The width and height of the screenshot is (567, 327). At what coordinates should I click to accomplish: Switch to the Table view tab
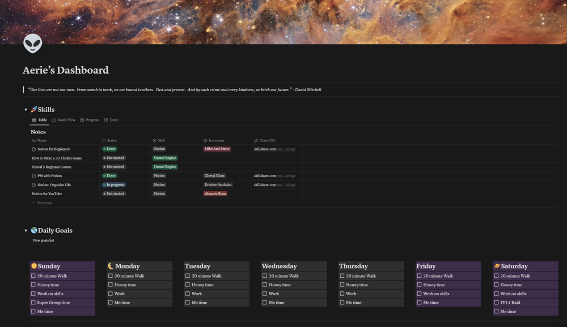coord(40,120)
